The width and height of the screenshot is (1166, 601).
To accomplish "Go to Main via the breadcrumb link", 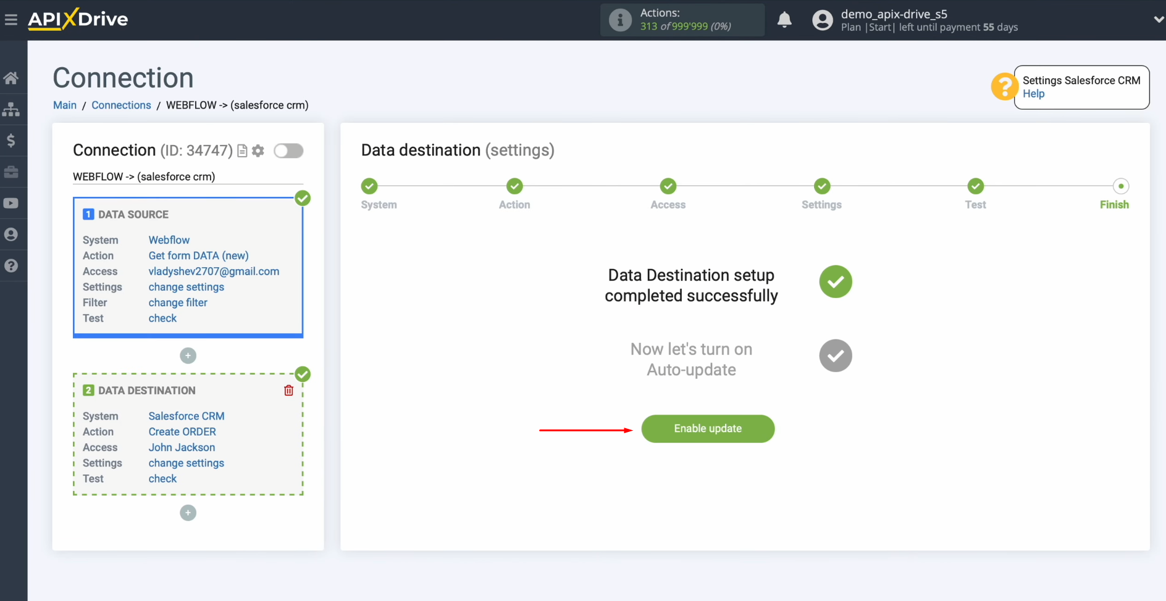I will [x=64, y=105].
